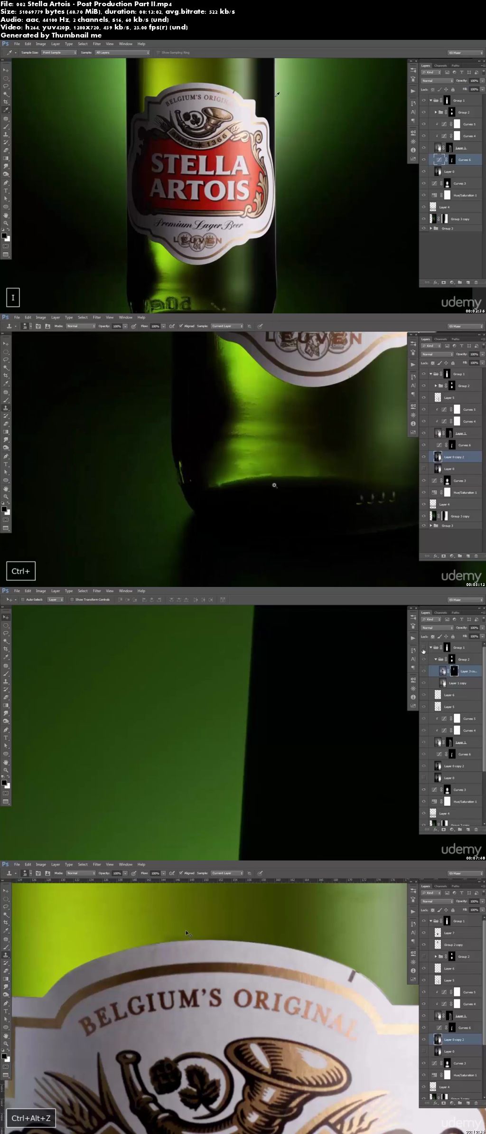
Task: Choose the Gradient tool in the first frame
Action: [6, 159]
